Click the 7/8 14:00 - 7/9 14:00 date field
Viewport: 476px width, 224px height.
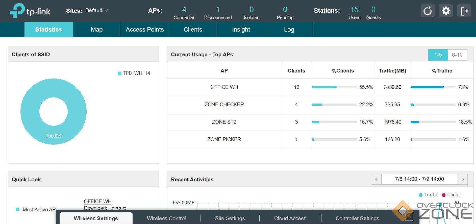point(419,179)
